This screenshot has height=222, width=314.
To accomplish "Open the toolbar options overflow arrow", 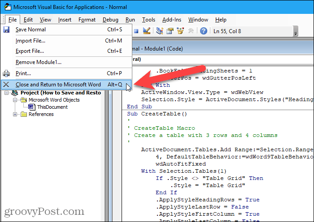I will 296,31.
